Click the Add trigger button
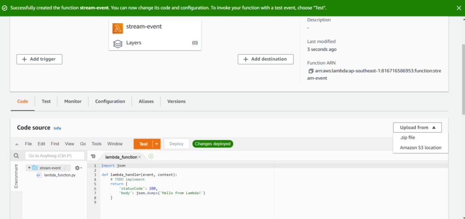Image resolution: width=465 pixels, height=219 pixels. 39,59
